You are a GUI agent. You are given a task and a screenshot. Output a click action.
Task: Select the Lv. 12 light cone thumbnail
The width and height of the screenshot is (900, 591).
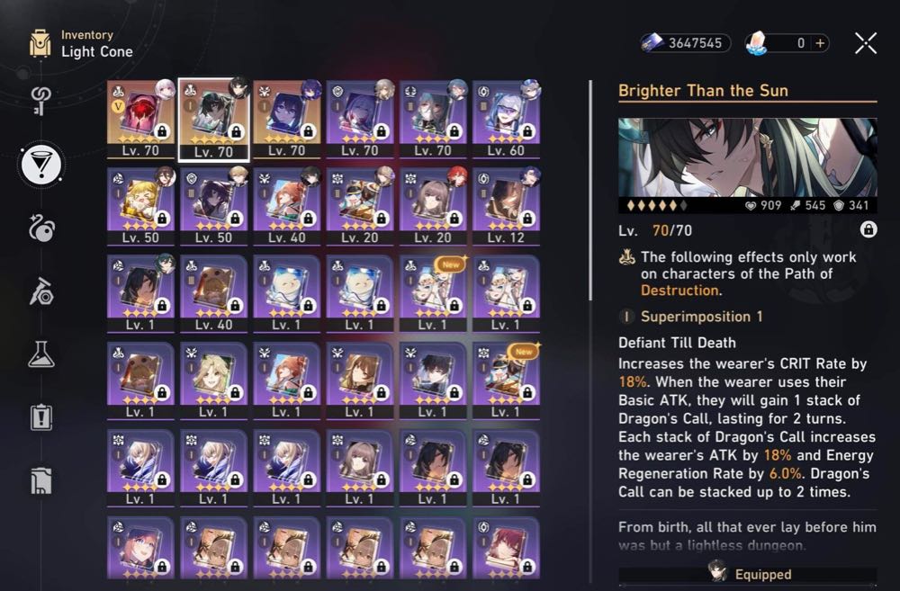(x=506, y=207)
